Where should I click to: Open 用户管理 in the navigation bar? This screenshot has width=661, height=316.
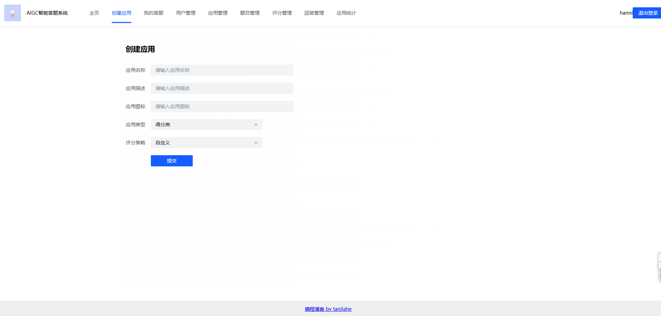186,13
